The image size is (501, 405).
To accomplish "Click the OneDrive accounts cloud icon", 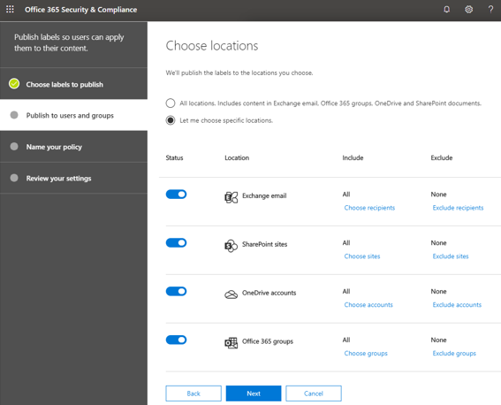I will 231,294.
